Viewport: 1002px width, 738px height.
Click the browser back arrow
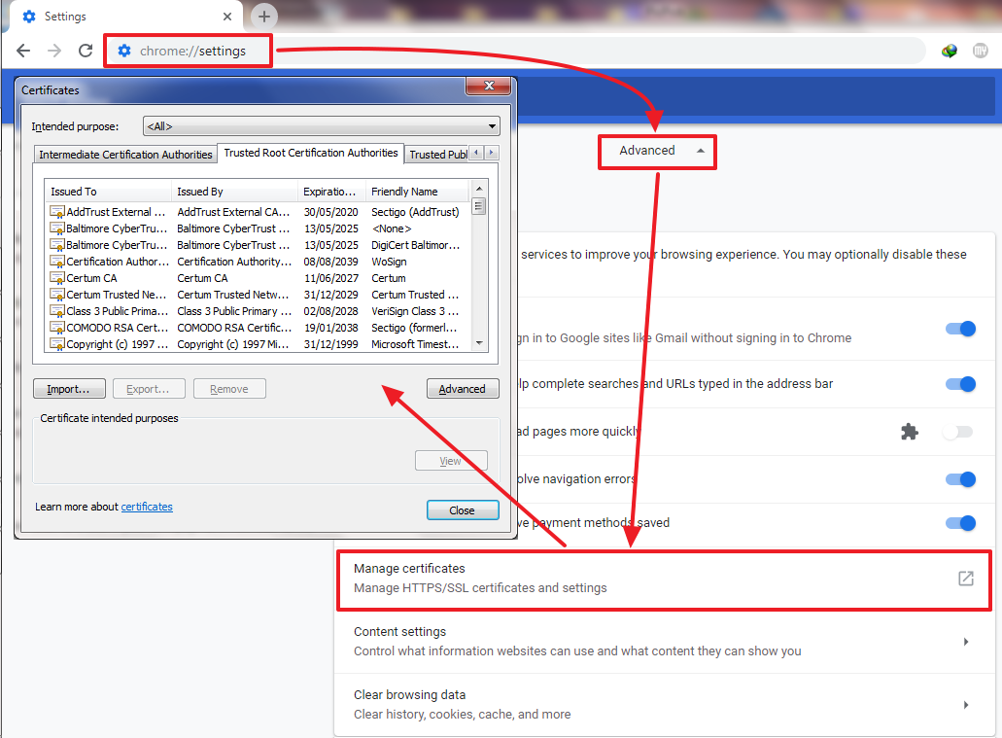pos(23,51)
